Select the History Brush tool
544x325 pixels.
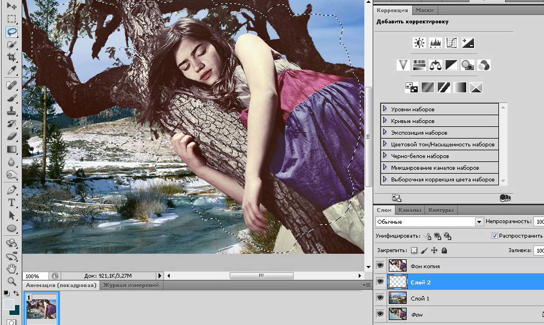click(12, 124)
